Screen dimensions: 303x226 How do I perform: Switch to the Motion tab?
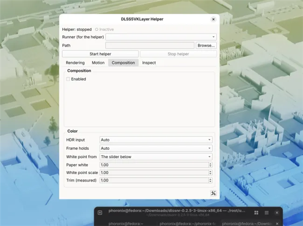tap(98, 63)
